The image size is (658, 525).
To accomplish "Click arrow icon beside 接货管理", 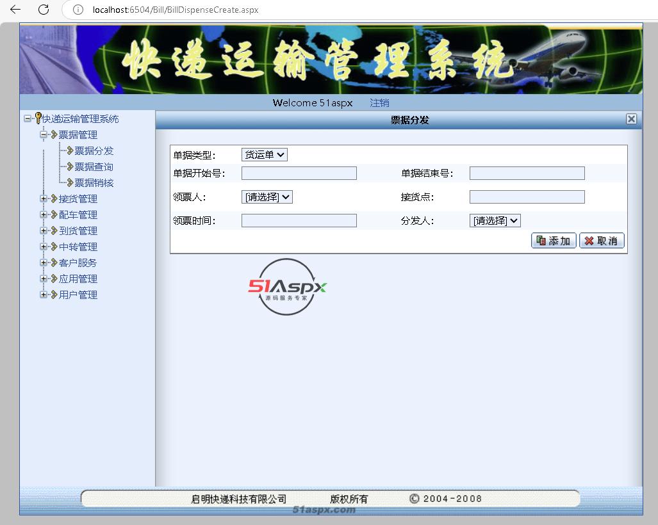I will [x=54, y=198].
